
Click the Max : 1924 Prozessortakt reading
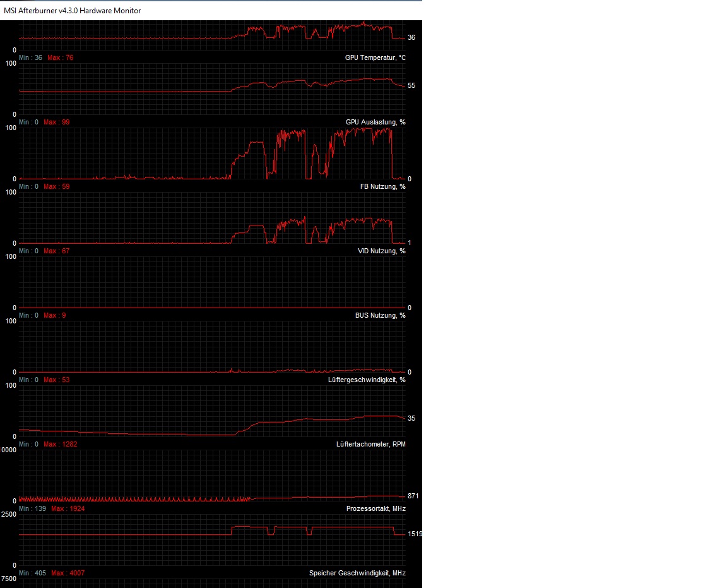click(68, 508)
